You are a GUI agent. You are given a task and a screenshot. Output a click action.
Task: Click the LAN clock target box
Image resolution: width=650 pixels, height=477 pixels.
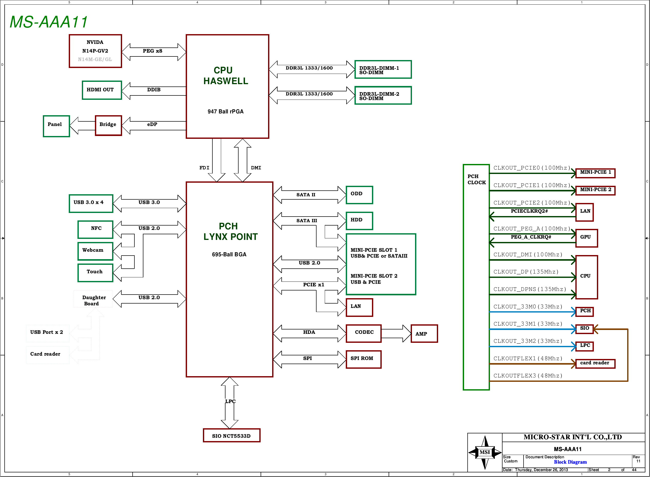pos(585,212)
